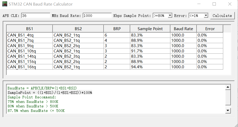Select the CAN_BS1_7tq row cell
Image resolution: width=238 pixels, height=127 pixels.
point(30,40)
